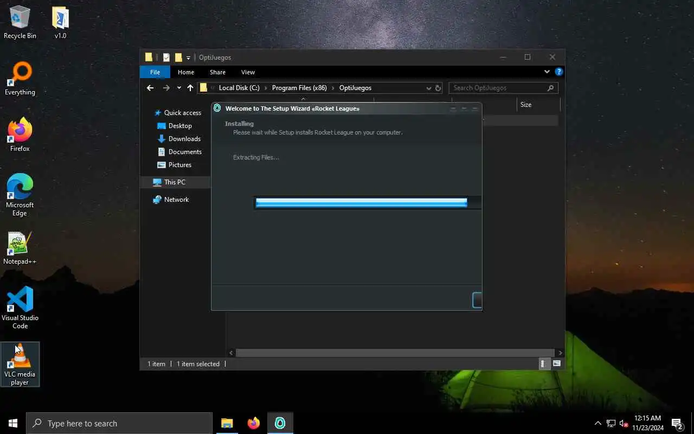
Task: Click the taskbar 'Type here to search' box
Action: (119, 423)
